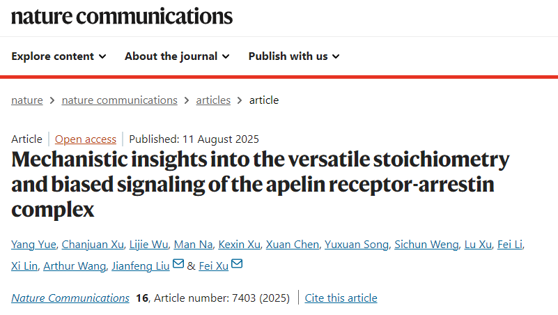Navigate to the articles breadcrumb
The image size is (558, 315).
point(213,100)
